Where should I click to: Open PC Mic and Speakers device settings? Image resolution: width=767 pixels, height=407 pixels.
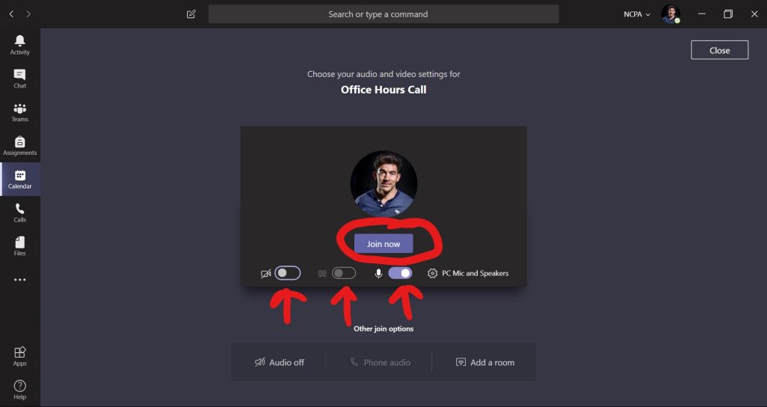pyautogui.click(x=467, y=273)
